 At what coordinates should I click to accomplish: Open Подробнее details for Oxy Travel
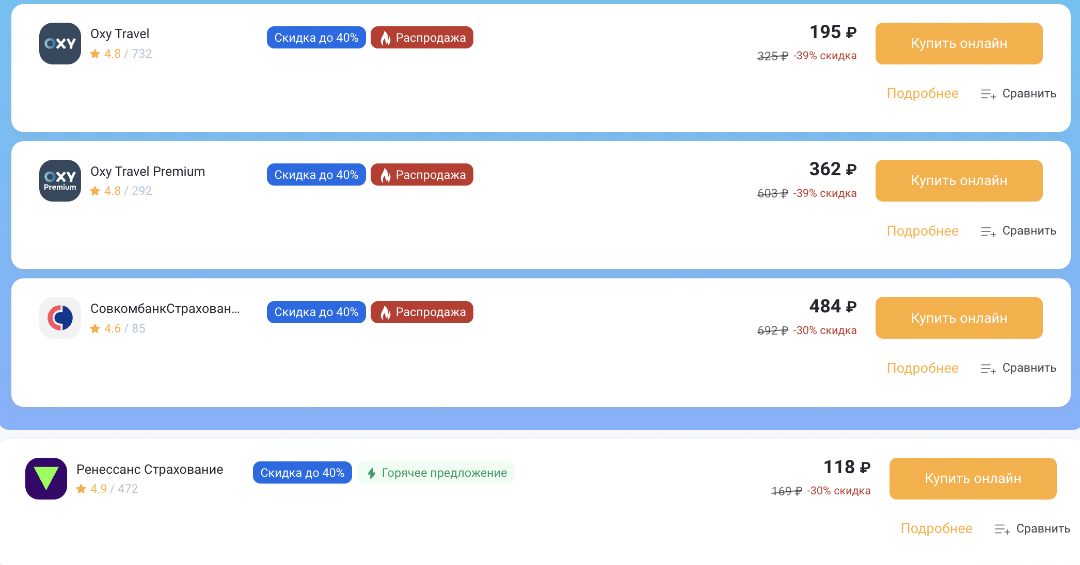922,93
